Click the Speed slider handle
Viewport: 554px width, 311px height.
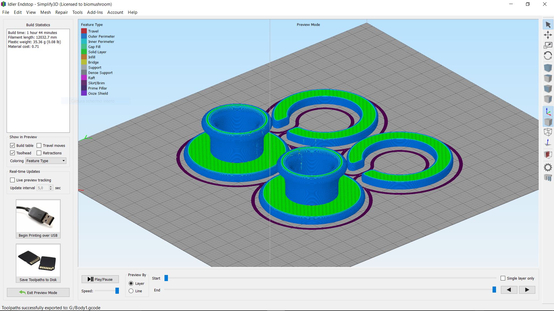tap(117, 291)
